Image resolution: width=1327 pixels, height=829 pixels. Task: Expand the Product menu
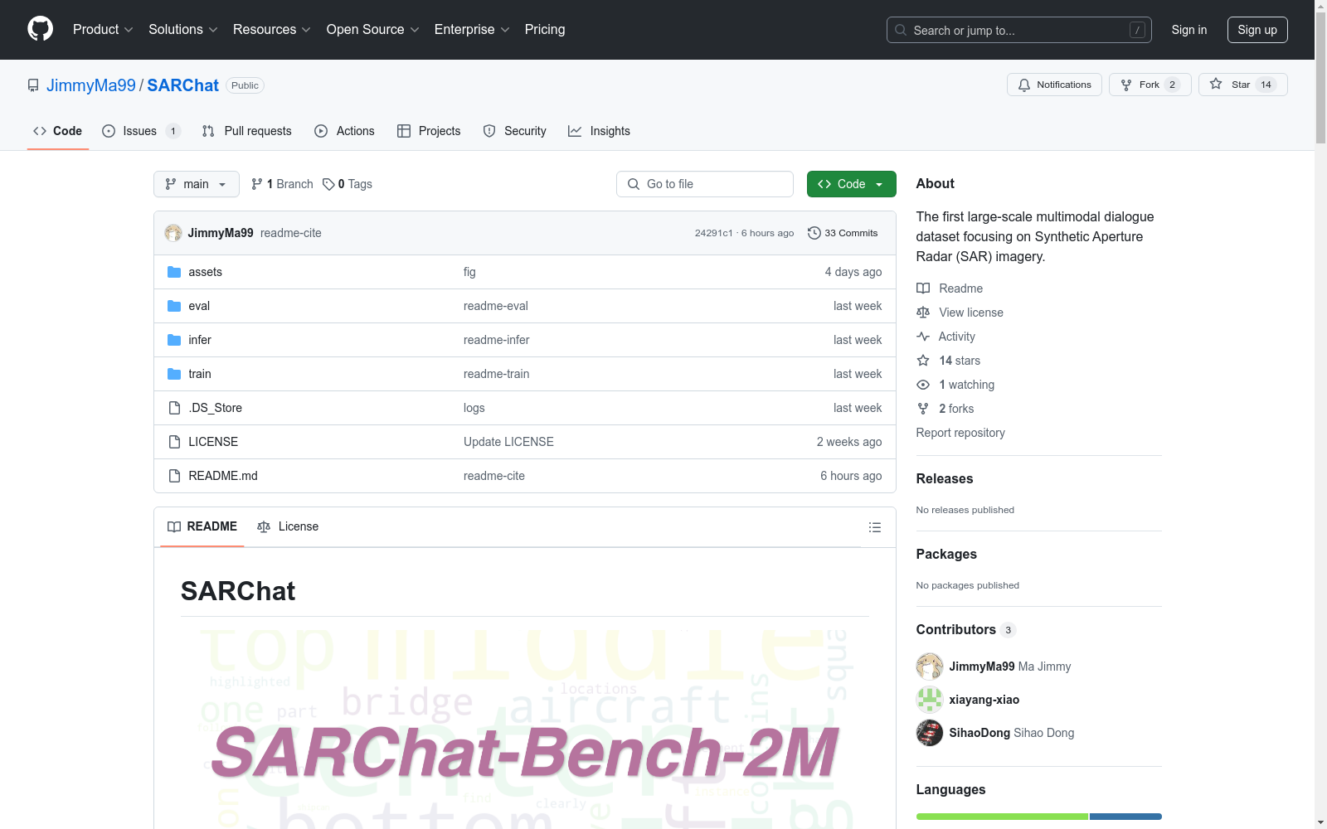pyautogui.click(x=103, y=30)
